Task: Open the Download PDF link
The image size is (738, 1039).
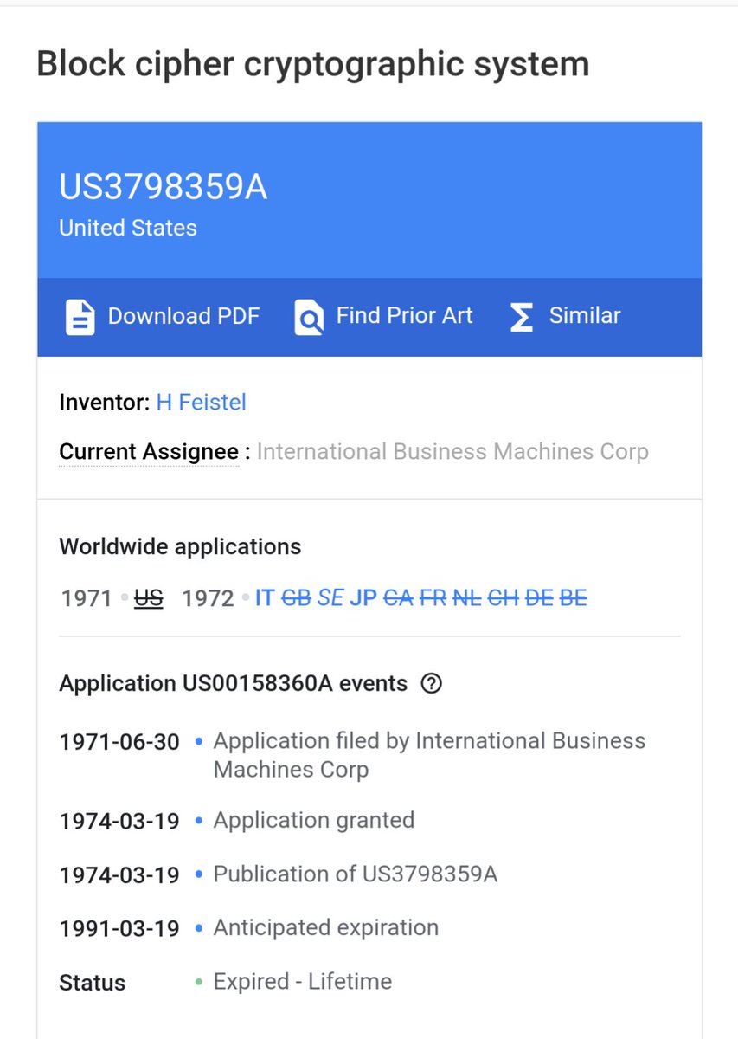Action: [183, 316]
